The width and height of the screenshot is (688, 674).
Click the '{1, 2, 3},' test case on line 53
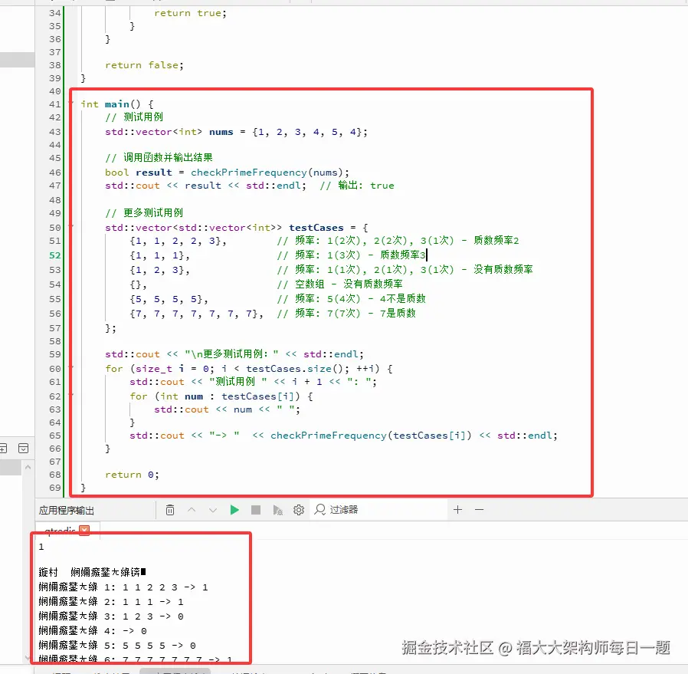pyautogui.click(x=159, y=270)
